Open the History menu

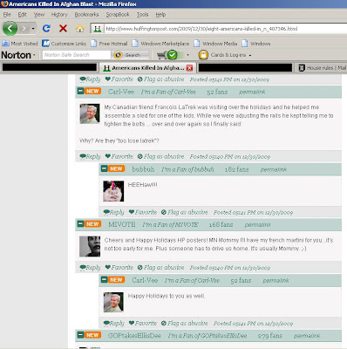coord(59,15)
